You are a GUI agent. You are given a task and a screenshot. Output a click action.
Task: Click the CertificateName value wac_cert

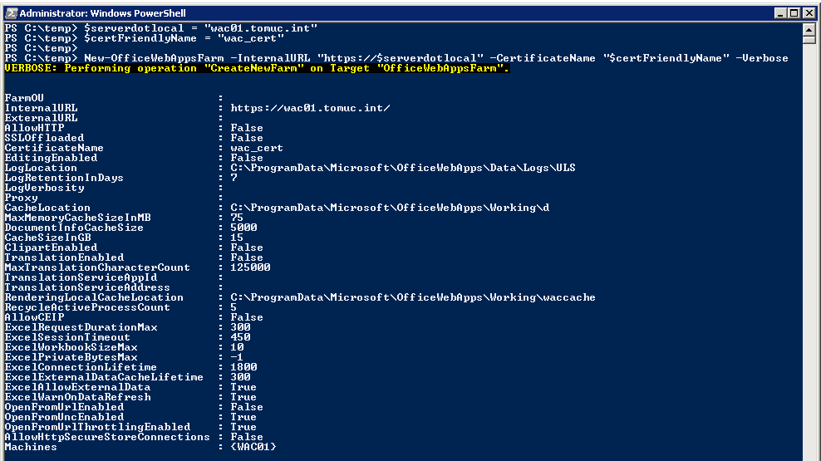(x=257, y=148)
